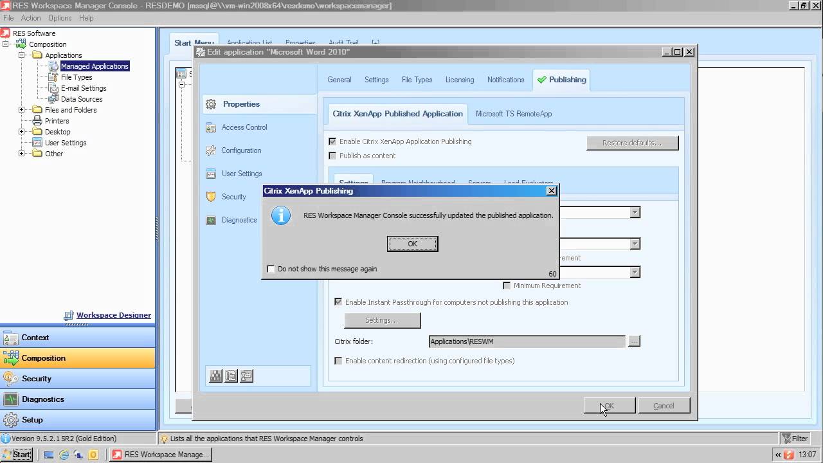Click the Internet Explorer quick launch icon

pyautogui.click(x=64, y=455)
